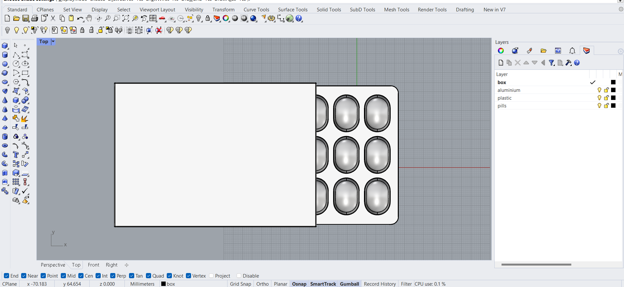Change color swatch of aluminium layer
Image resolution: width=624 pixels, height=287 pixels.
pyautogui.click(x=613, y=90)
